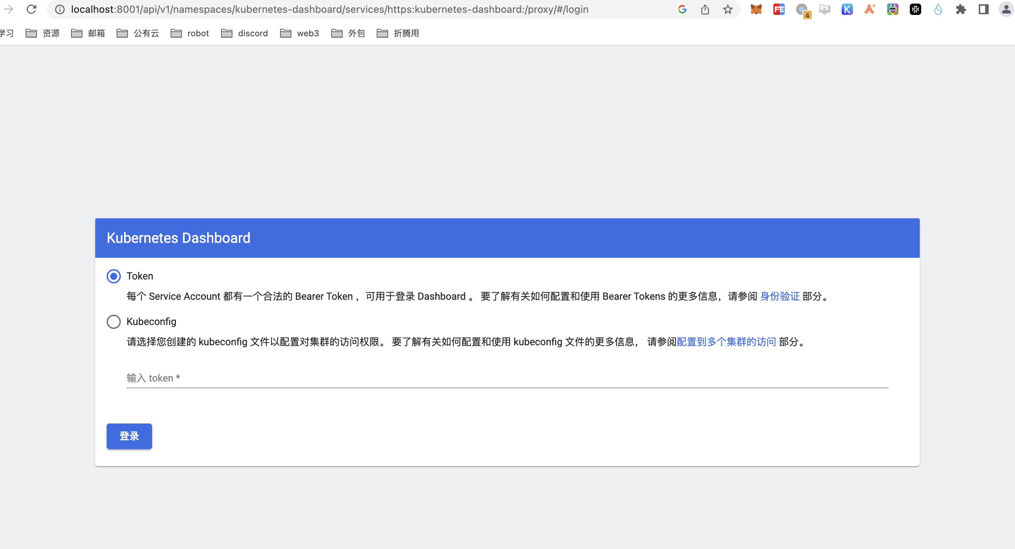
Task: Open the Extensions puzzle piece menu
Action: point(961,9)
